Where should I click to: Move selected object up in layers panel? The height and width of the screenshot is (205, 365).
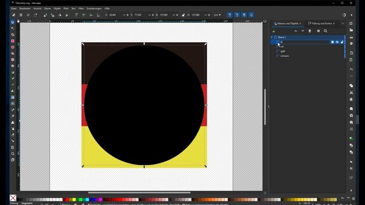click(x=295, y=31)
